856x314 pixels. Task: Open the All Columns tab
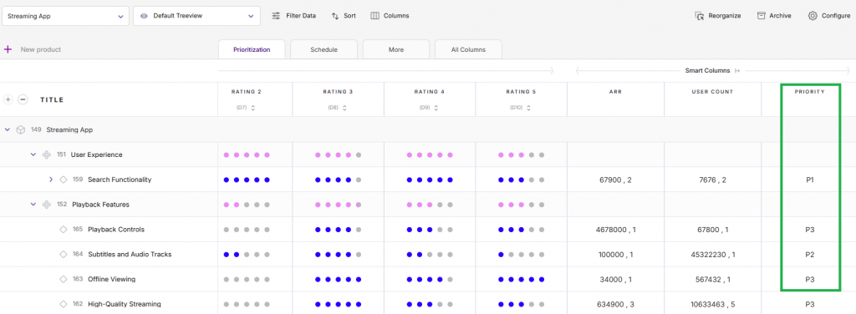[x=468, y=49]
